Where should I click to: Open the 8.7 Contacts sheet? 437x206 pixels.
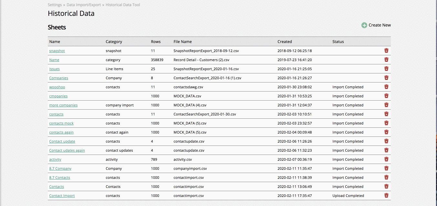click(x=59, y=178)
